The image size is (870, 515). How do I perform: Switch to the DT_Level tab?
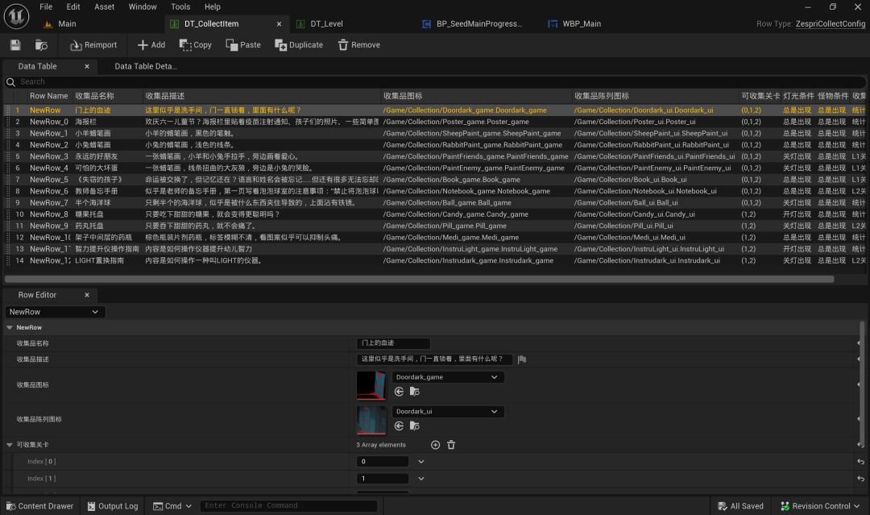pos(326,24)
